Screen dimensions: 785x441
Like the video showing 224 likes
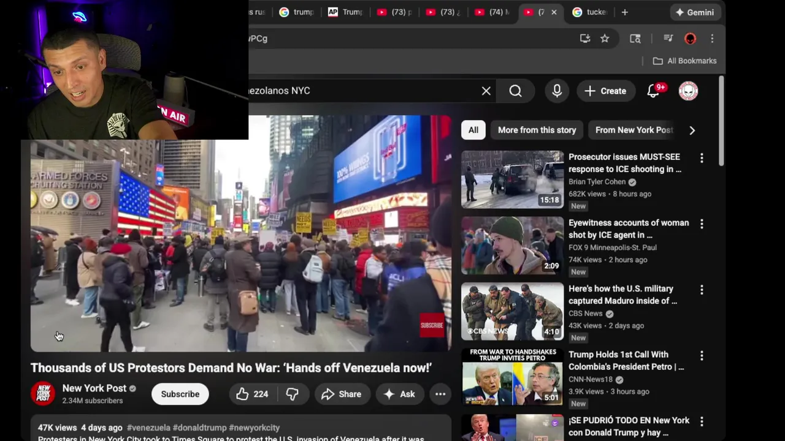[253, 394]
